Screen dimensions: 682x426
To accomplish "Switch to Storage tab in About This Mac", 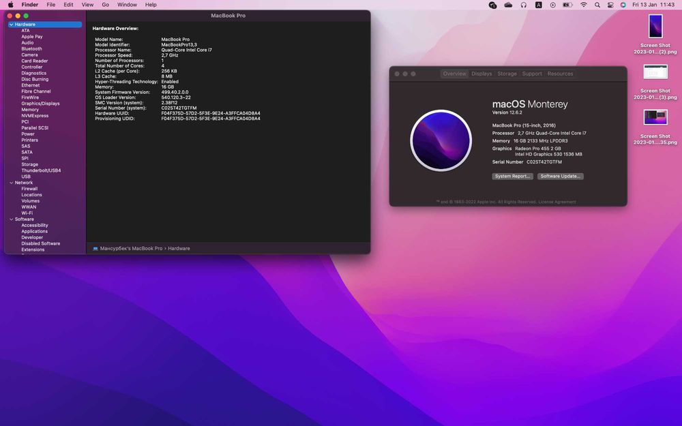I will pos(507,74).
